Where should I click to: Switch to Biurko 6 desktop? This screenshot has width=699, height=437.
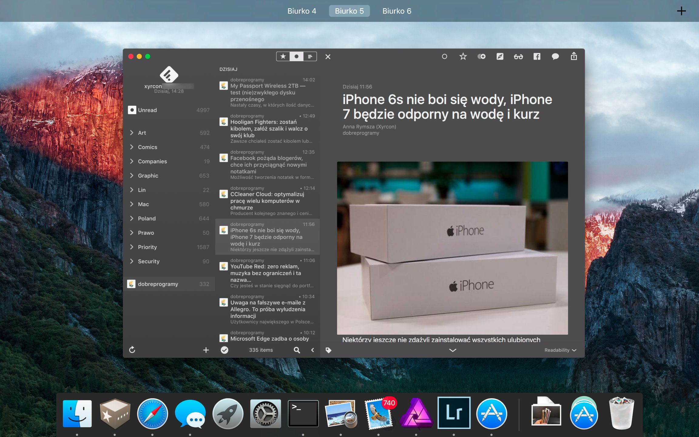(x=397, y=11)
